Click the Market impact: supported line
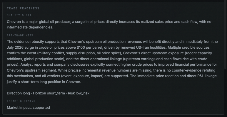227x117 pixels. point(28,108)
